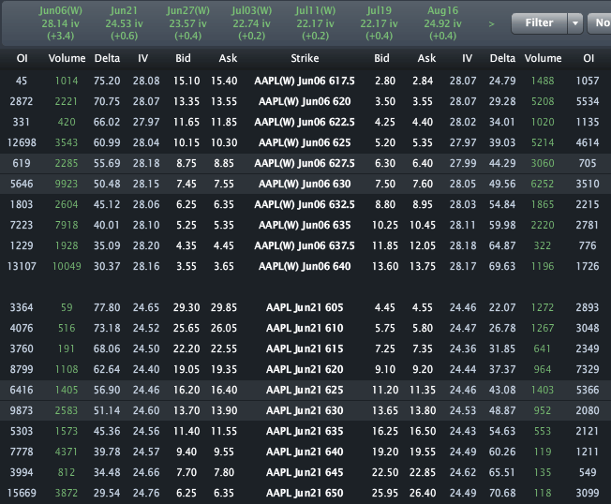
Task: Click put bid 7.50 for Jun06 630
Action: 385,185
